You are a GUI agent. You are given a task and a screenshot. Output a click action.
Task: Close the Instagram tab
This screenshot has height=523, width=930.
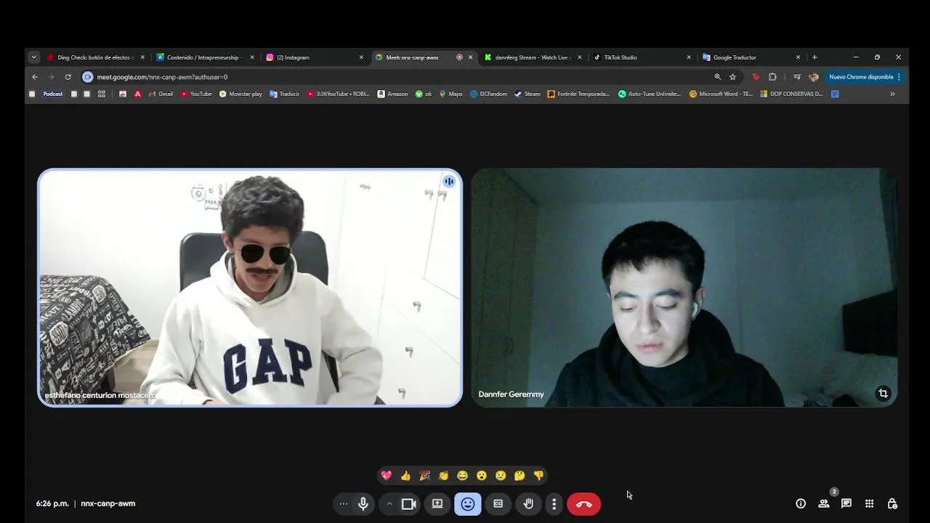361,57
